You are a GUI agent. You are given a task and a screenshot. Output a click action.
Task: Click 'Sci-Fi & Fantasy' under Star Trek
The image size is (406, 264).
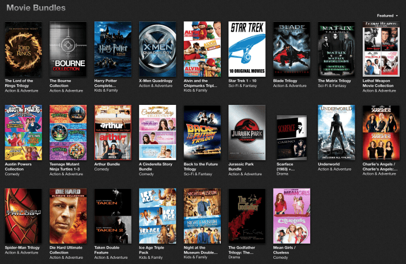coord(243,86)
